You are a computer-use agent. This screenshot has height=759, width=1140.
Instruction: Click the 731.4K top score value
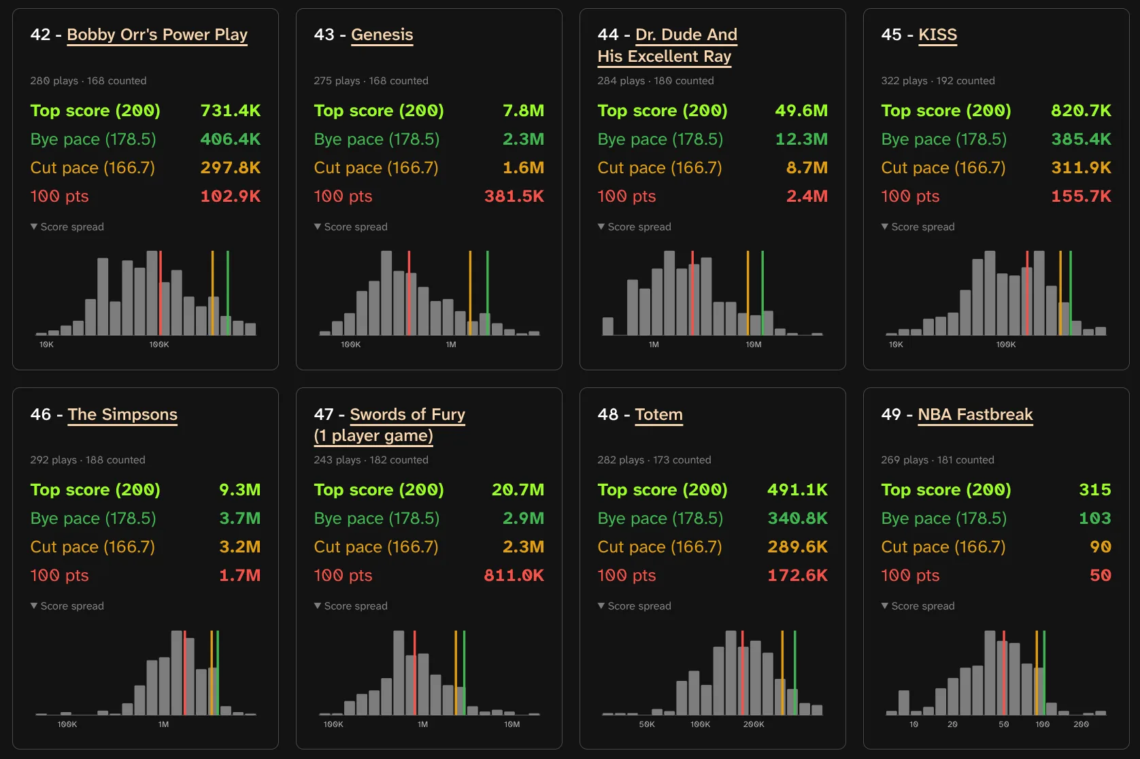[231, 111]
